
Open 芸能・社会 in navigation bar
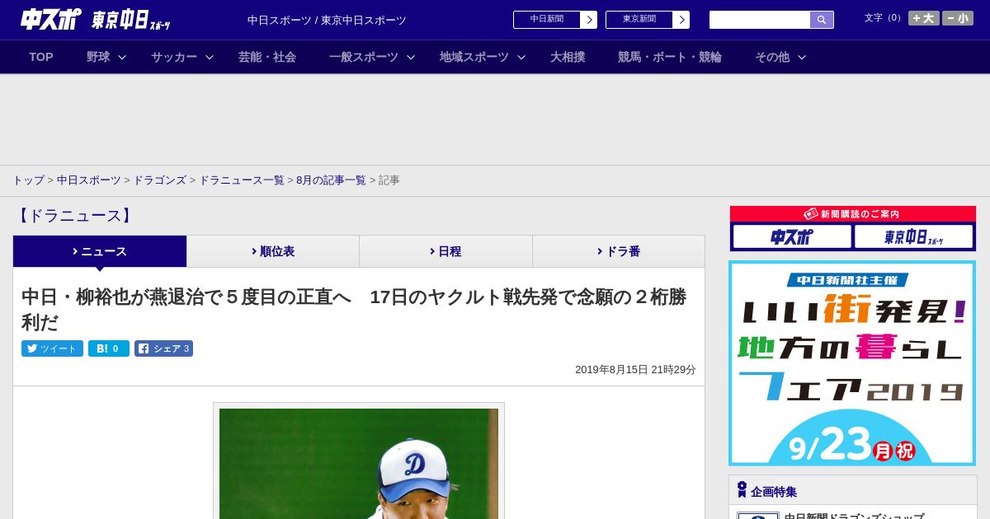click(x=267, y=57)
